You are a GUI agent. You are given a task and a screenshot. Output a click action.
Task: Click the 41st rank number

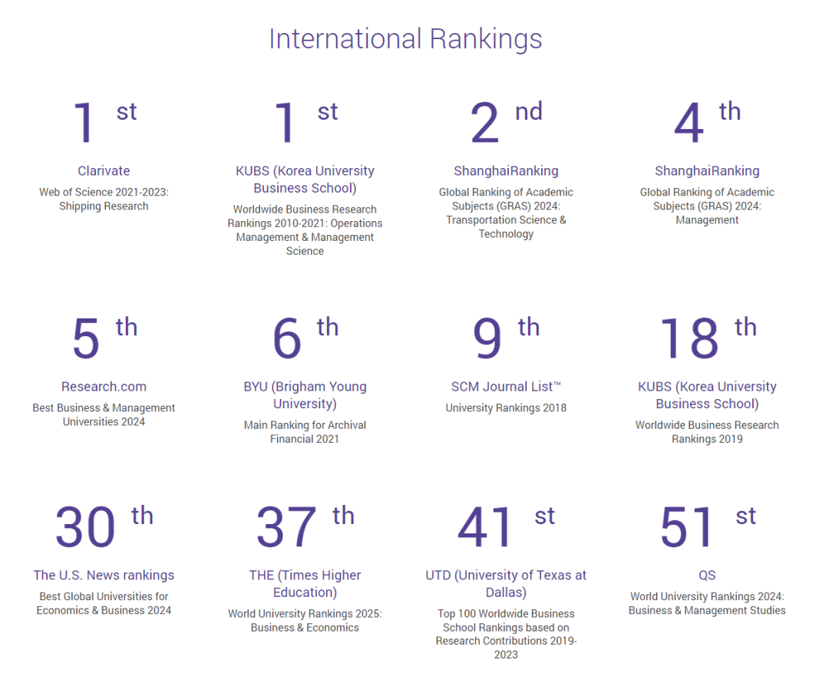506,526
